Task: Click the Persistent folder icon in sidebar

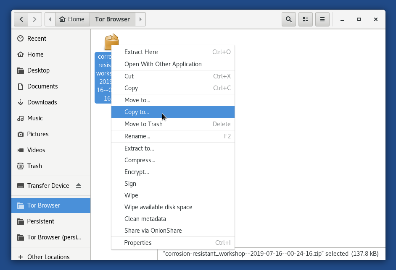Action: coord(21,221)
